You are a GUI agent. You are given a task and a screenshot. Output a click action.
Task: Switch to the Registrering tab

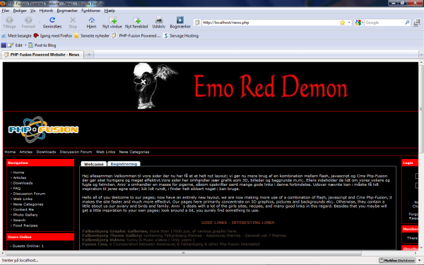(x=124, y=164)
